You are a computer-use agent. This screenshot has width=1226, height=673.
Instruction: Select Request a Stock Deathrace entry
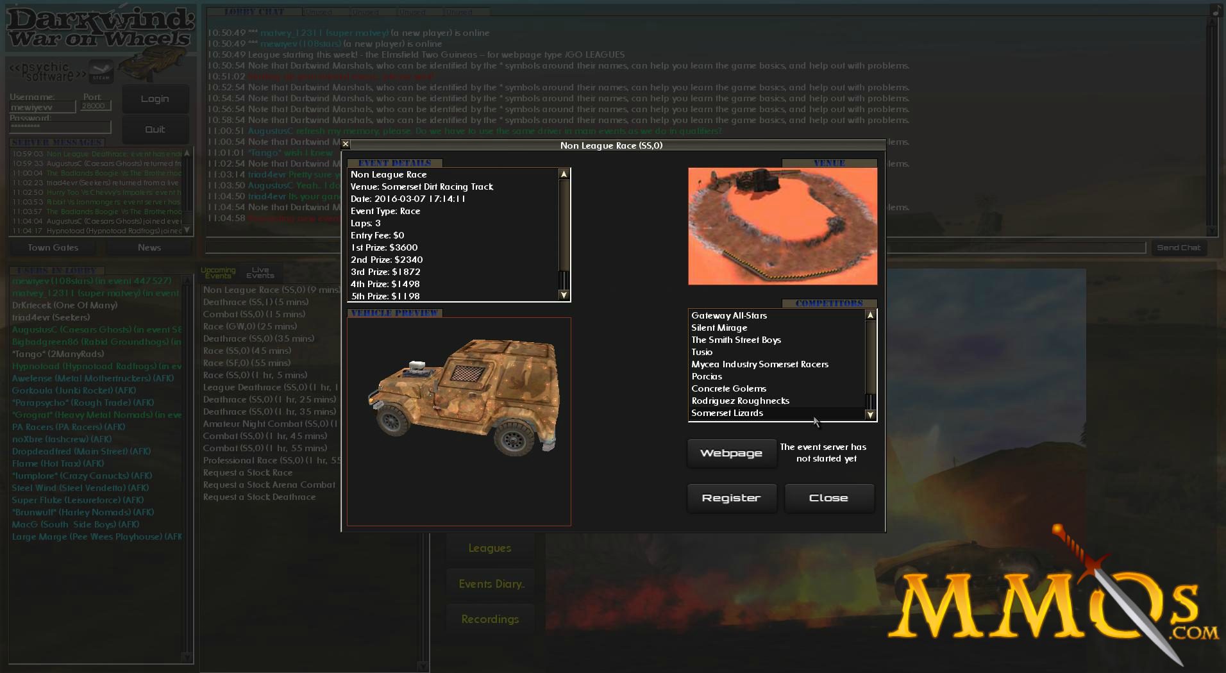point(259,497)
